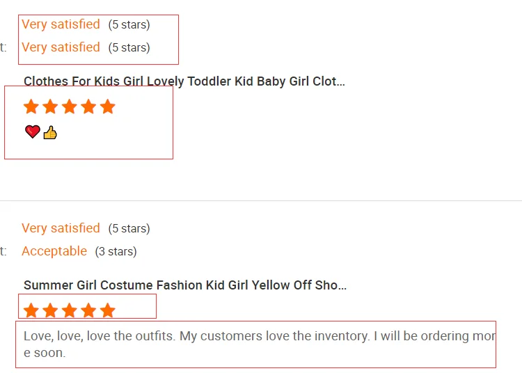Viewport: 522px width, 373px height.
Task: Click the red heart emoji in first review
Action: pyautogui.click(x=32, y=132)
